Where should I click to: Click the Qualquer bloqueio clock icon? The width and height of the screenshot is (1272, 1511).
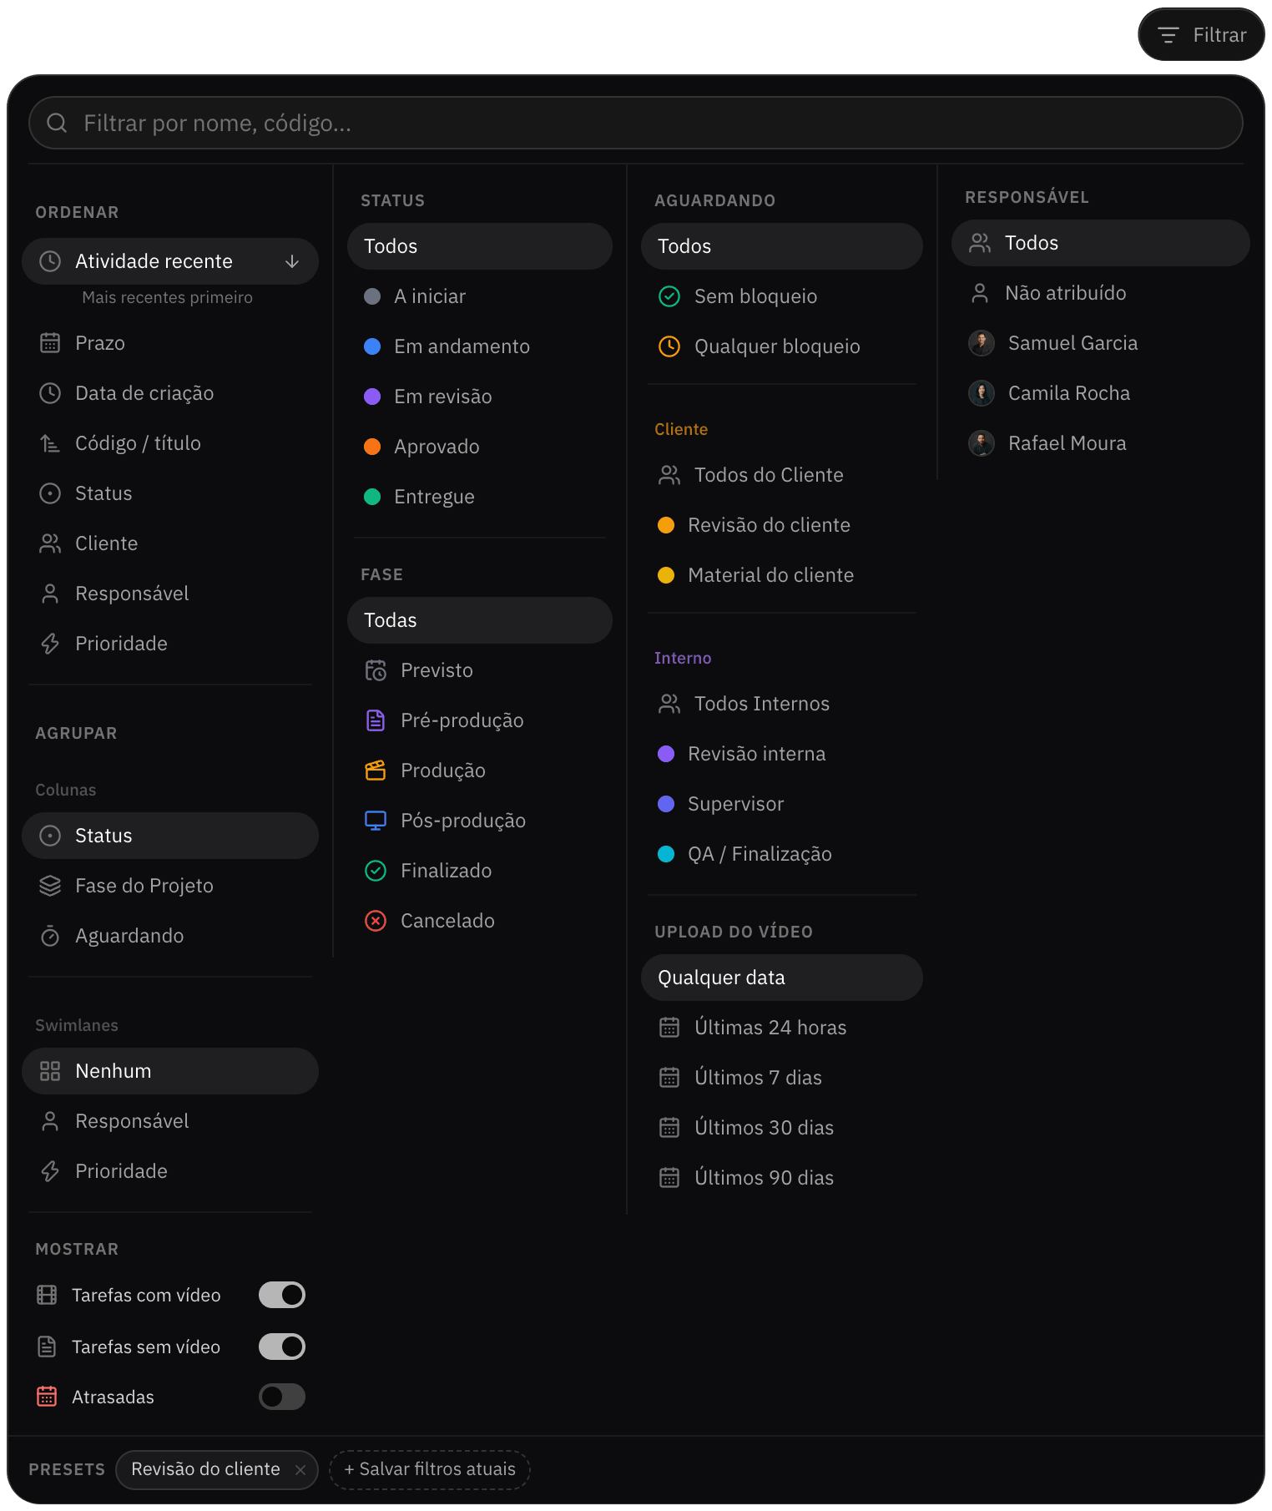[669, 346]
